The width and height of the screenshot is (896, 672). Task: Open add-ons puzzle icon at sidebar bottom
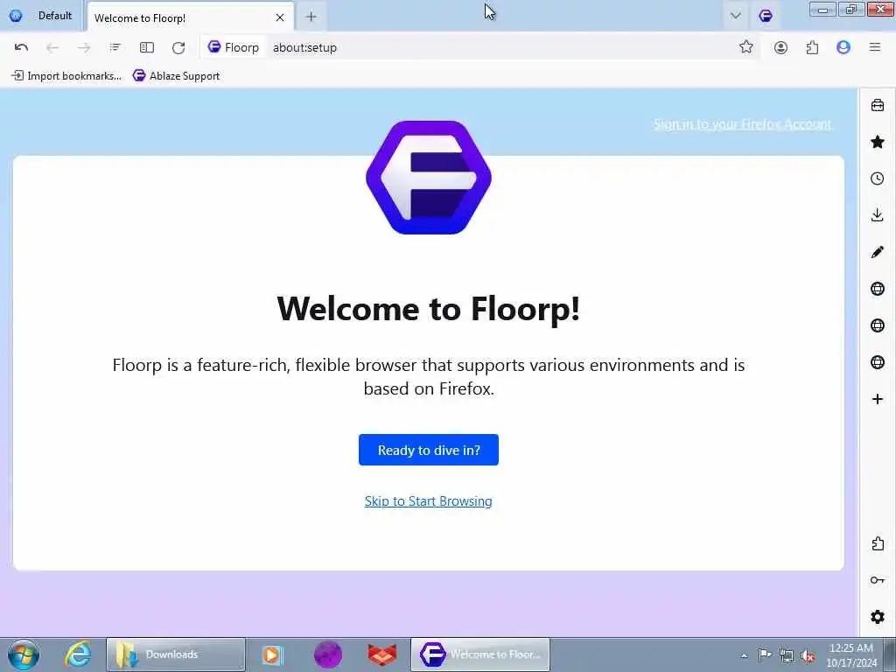[x=878, y=544]
